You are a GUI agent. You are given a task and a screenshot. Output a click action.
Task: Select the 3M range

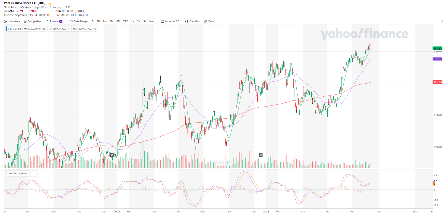112,21
